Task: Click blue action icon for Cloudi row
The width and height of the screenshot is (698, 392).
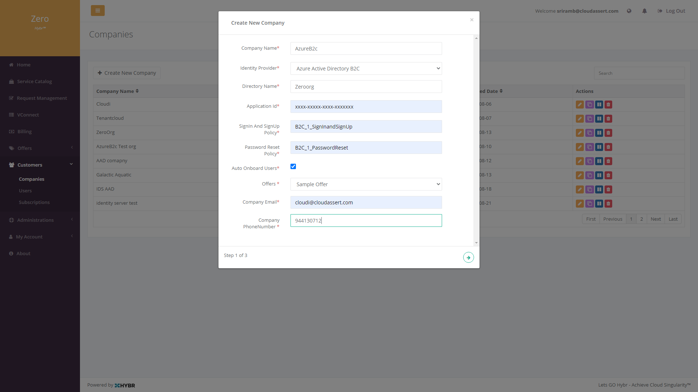Action: coord(599,105)
